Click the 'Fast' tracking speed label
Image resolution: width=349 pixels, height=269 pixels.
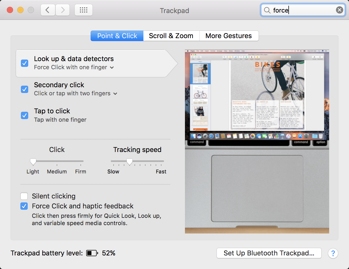pyautogui.click(x=161, y=172)
